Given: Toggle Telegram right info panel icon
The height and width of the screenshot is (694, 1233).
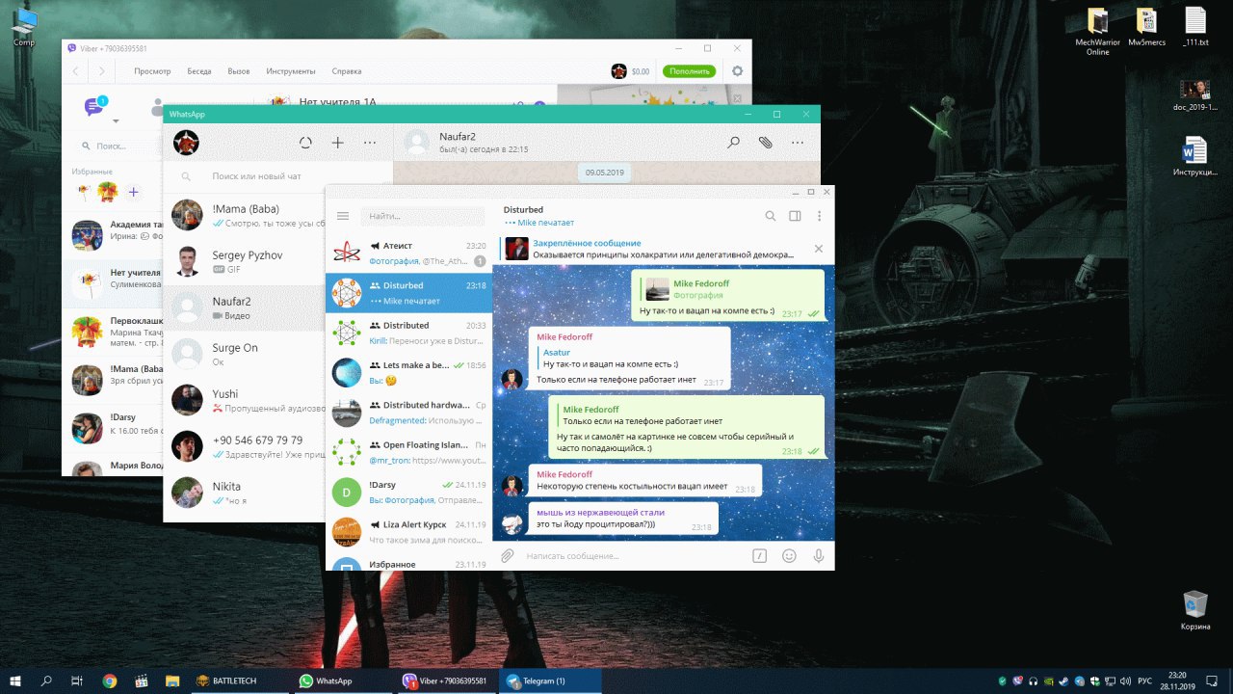Looking at the screenshot, I should click(795, 216).
